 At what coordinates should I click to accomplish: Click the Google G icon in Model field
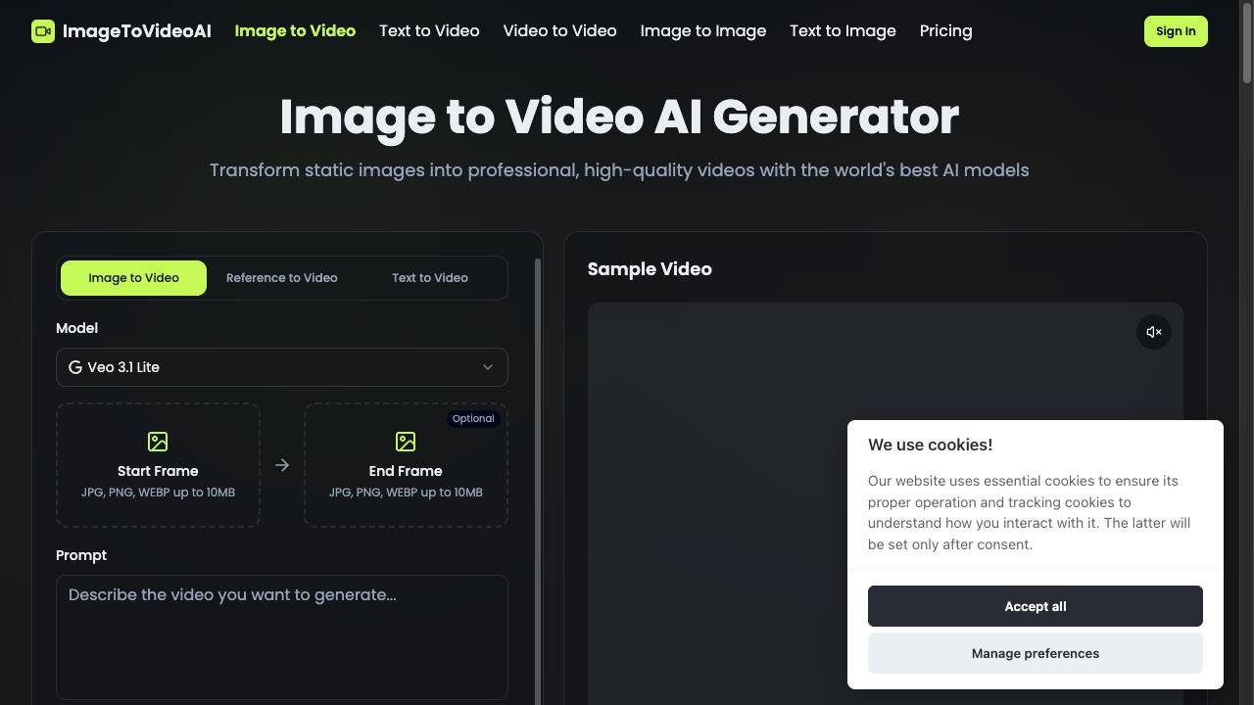pos(75,367)
